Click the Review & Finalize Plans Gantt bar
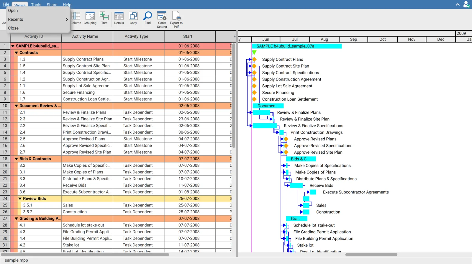Image resolution: width=472 pixels, height=264 pixels. pyautogui.click(x=261, y=112)
